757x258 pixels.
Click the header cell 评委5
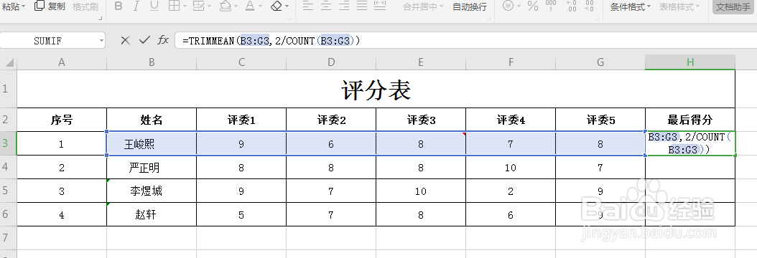(x=600, y=120)
